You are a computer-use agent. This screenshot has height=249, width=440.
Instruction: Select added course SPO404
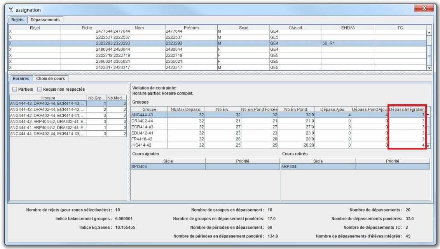point(205,167)
